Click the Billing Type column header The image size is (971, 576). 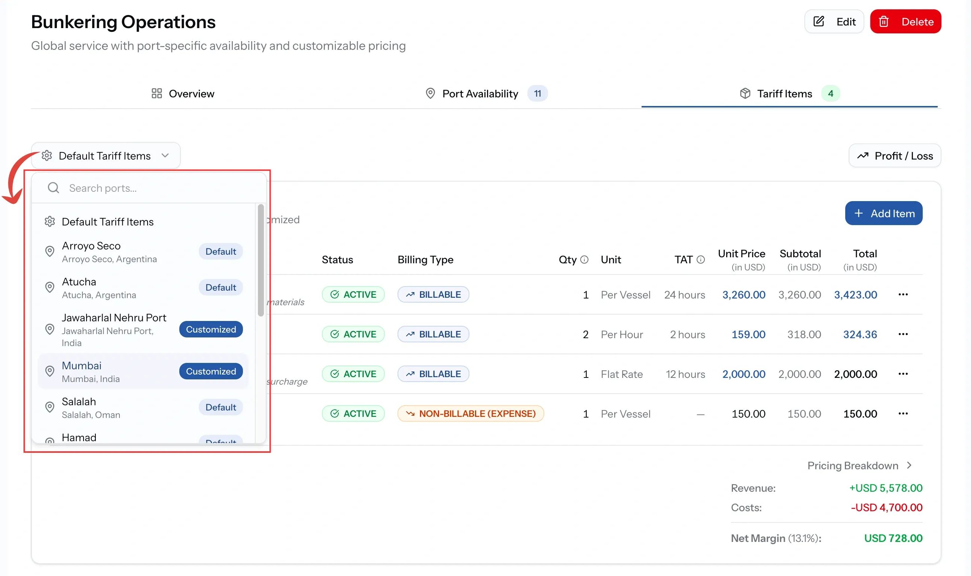[x=426, y=260]
